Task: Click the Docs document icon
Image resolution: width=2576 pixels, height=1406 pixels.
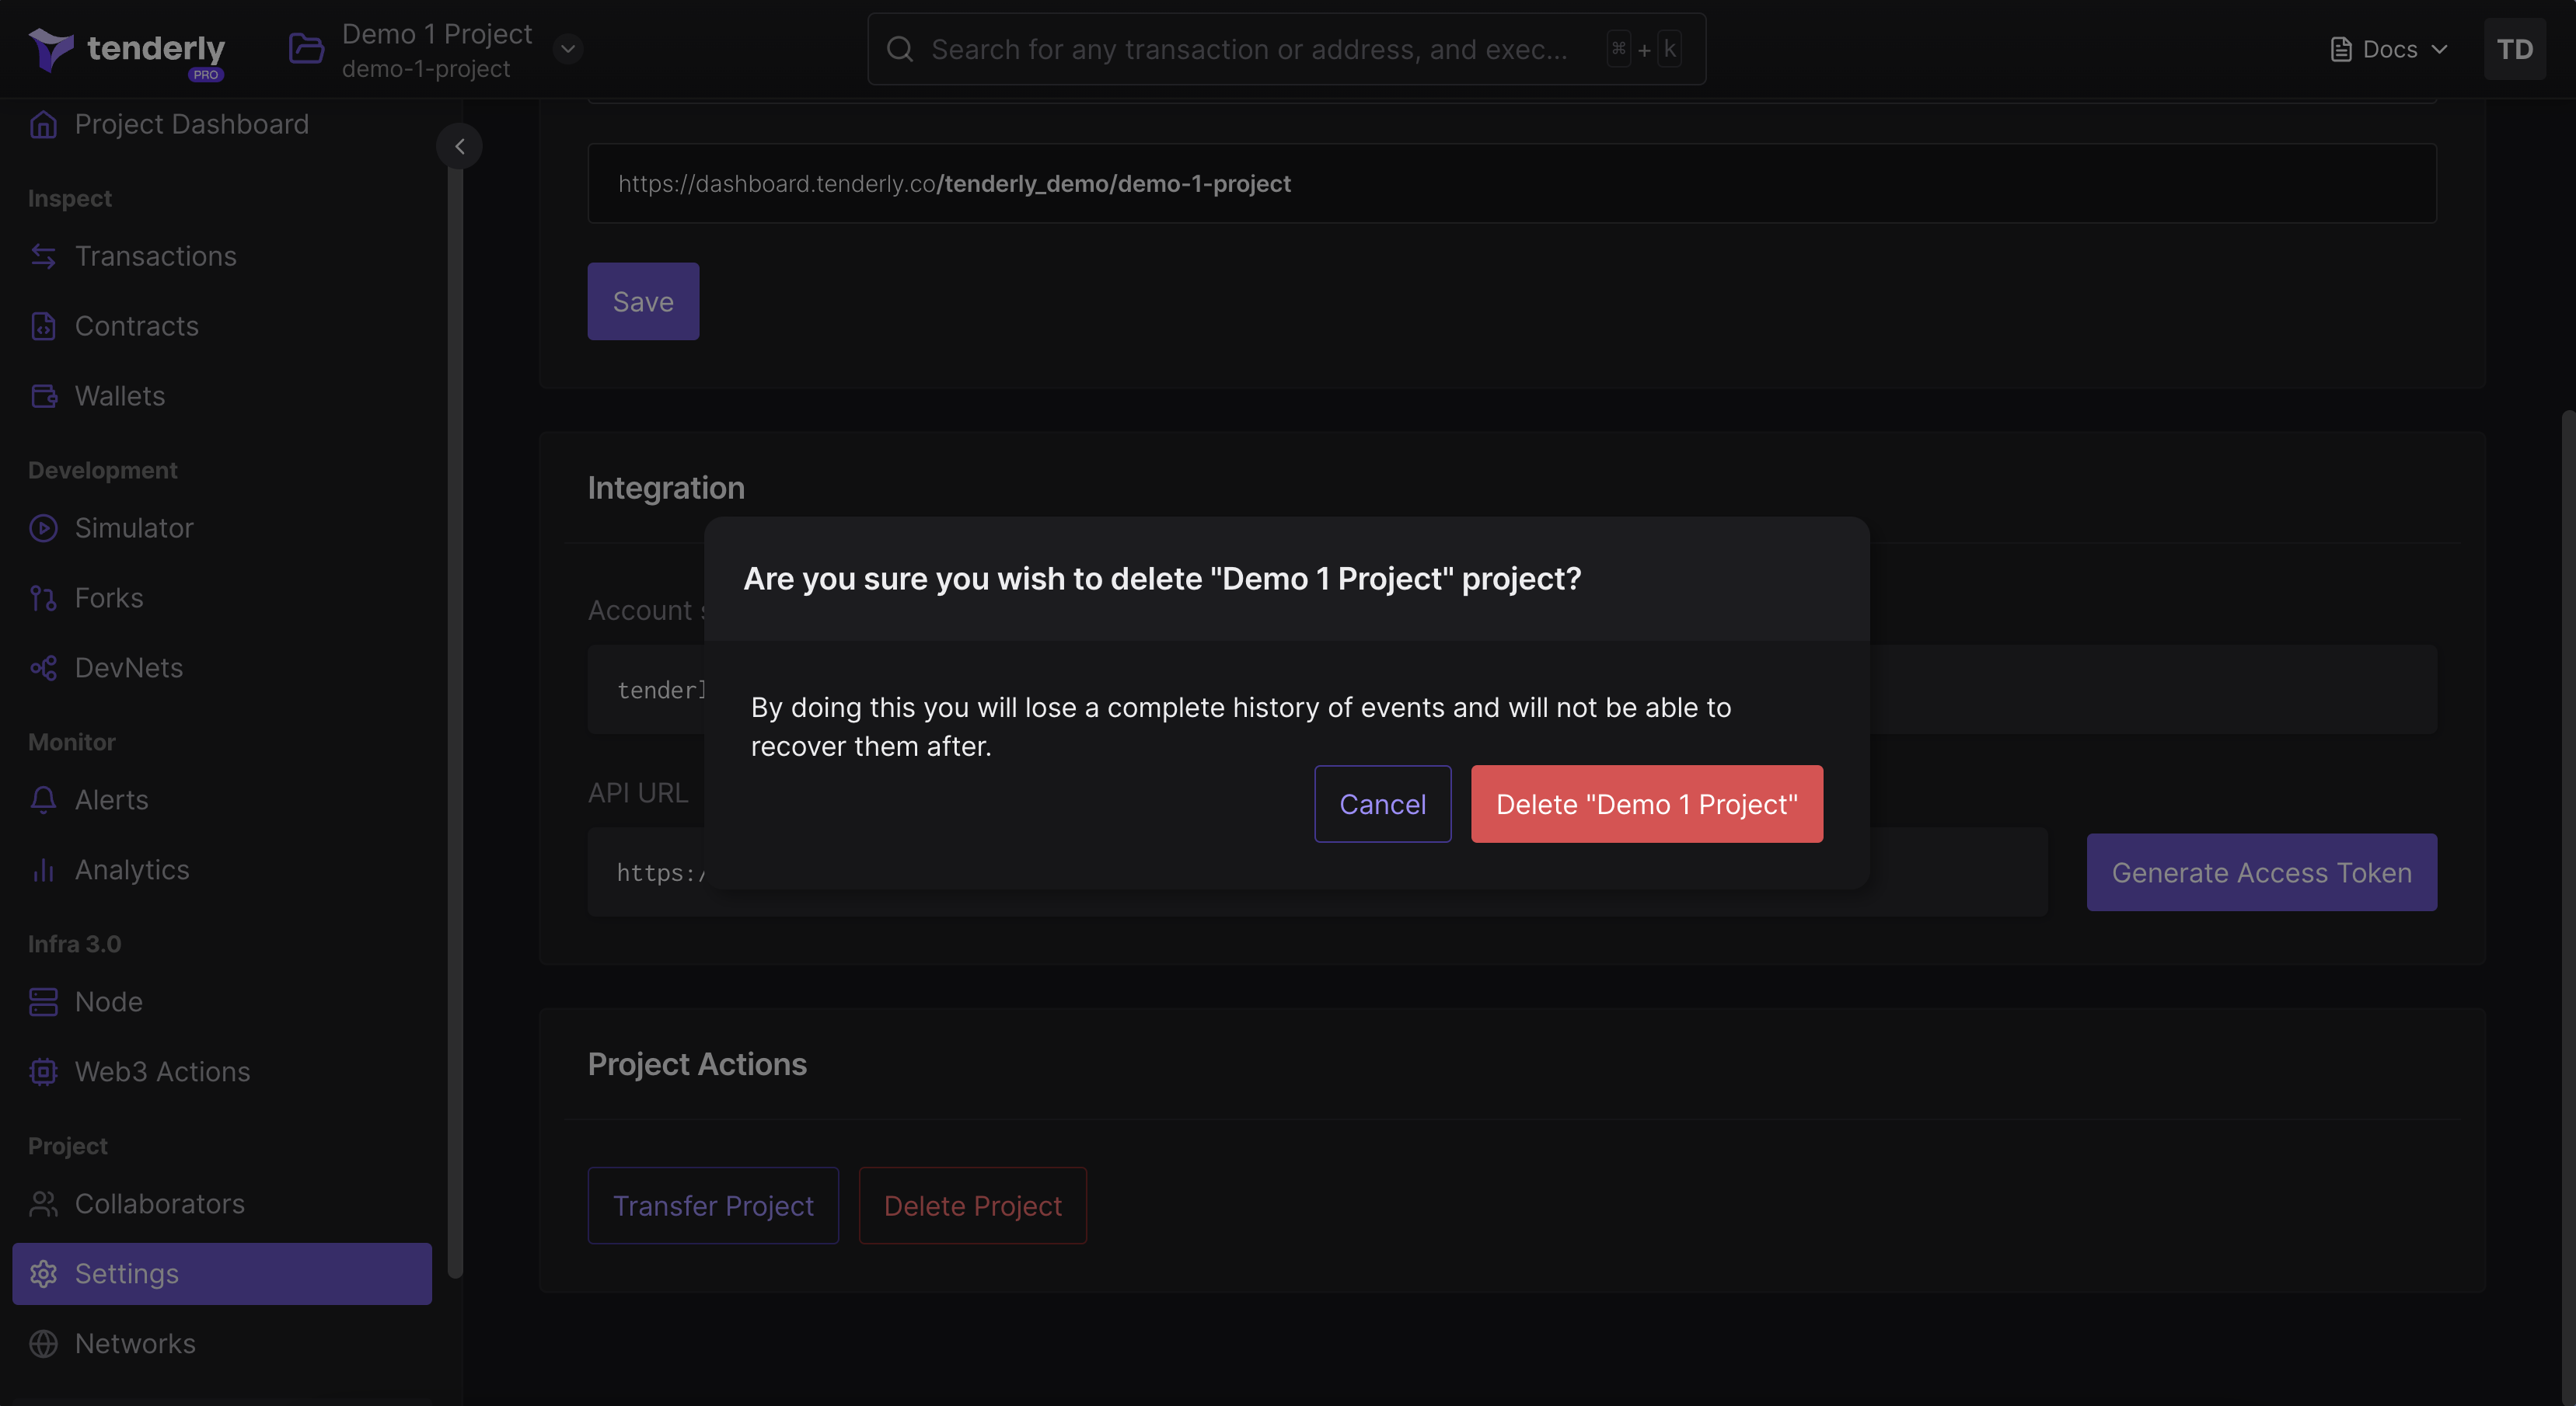Action: [x=2340, y=49]
